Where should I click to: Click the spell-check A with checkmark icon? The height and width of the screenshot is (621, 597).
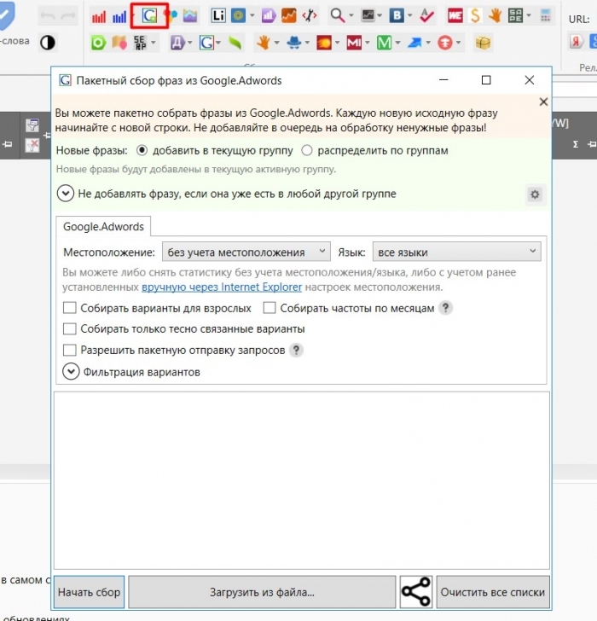pyautogui.click(x=426, y=16)
